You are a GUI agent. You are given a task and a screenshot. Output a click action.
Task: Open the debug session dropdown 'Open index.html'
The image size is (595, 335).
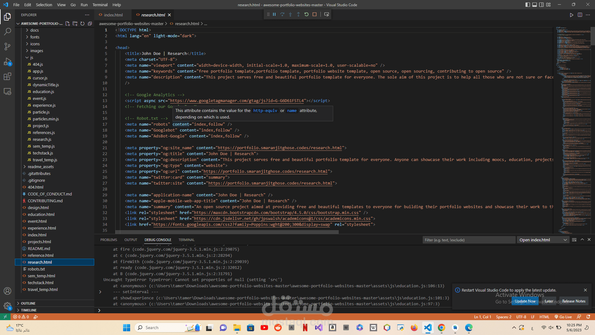[x=543, y=240]
